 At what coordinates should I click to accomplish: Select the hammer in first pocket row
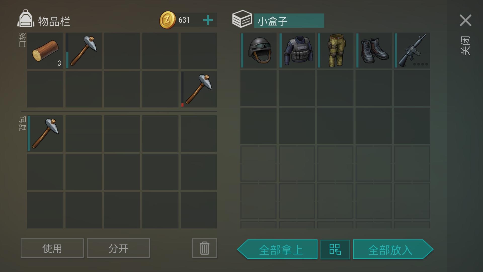(84, 51)
